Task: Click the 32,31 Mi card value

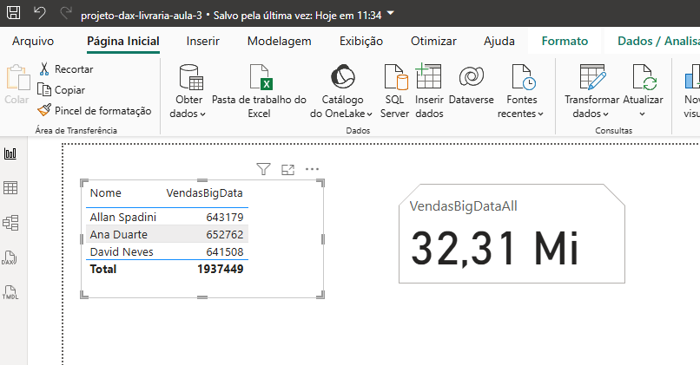Action: (x=495, y=248)
